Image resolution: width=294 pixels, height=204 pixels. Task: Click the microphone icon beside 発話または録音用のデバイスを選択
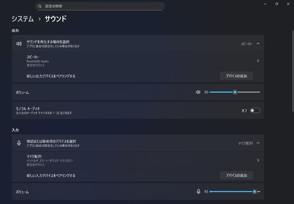tap(19, 143)
